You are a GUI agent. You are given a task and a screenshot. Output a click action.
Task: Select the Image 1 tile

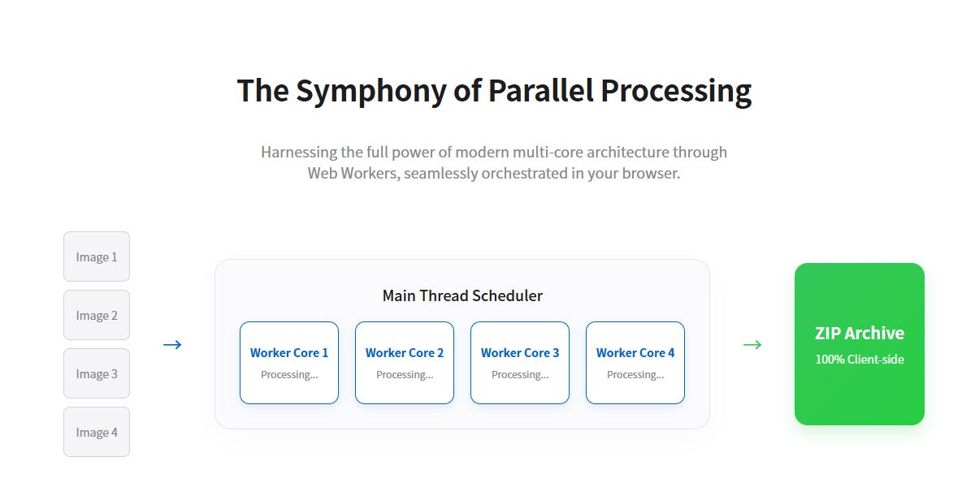[x=97, y=256]
